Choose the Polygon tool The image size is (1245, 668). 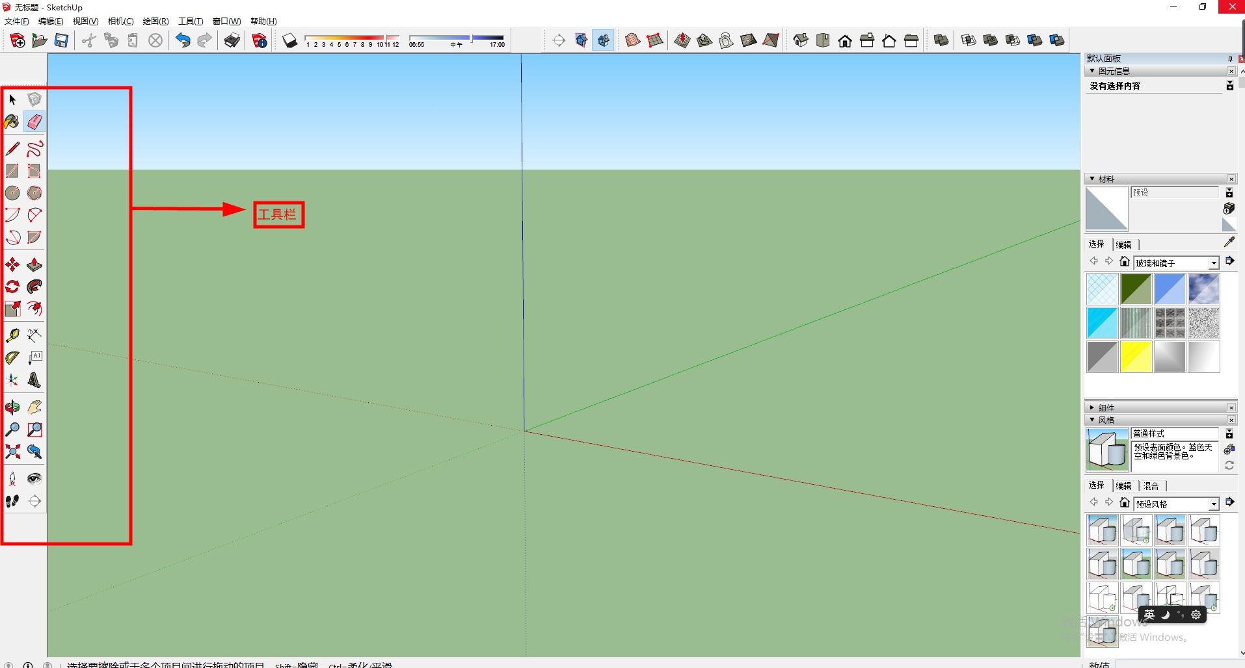coord(34,193)
